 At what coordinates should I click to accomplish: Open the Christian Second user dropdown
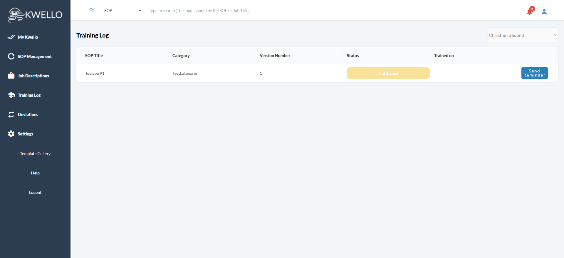[523, 35]
